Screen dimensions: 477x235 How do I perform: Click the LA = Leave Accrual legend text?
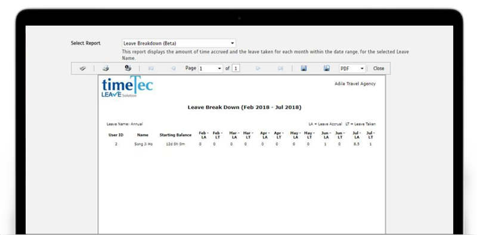[x=325, y=124]
